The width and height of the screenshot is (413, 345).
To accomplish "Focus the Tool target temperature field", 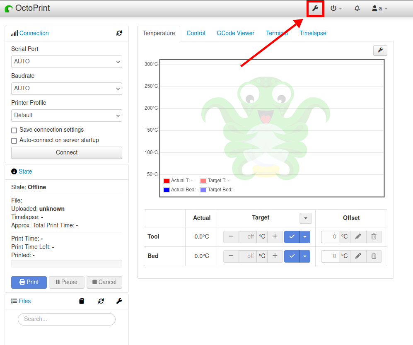I will coord(248,237).
